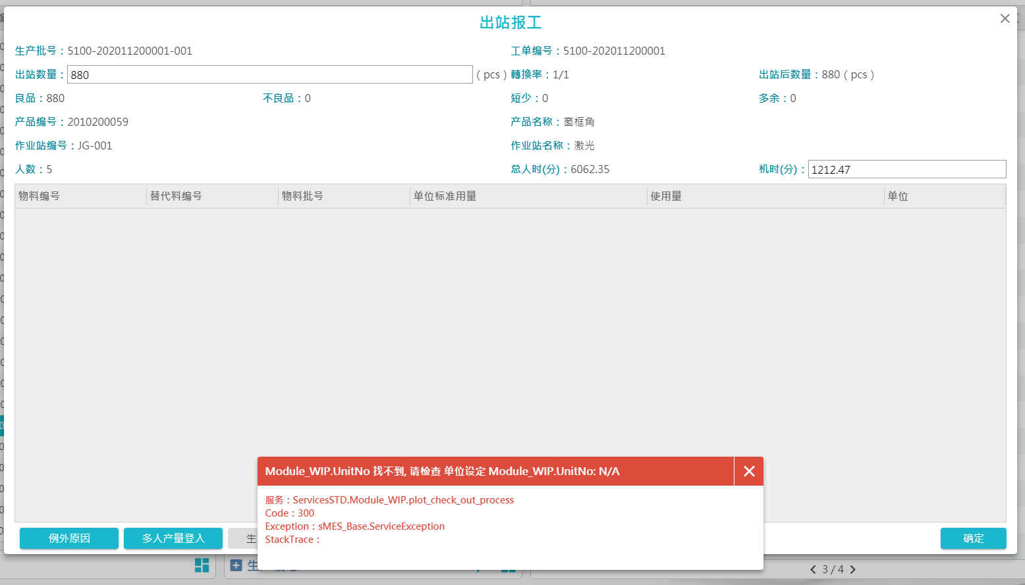Click the 多余 0 value
The width and height of the screenshot is (1025, 585).
(x=793, y=98)
